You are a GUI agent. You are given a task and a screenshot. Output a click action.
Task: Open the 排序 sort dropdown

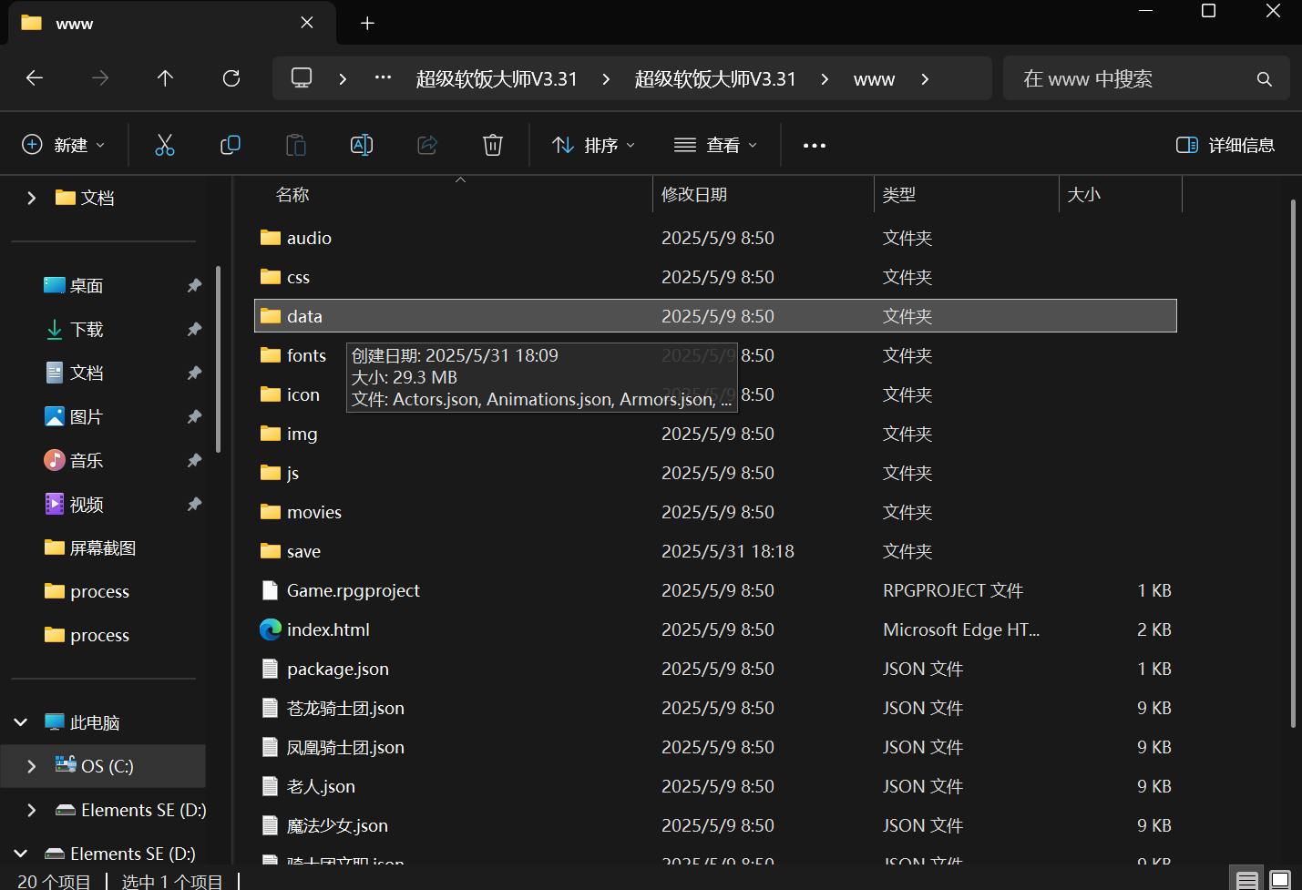pos(593,145)
